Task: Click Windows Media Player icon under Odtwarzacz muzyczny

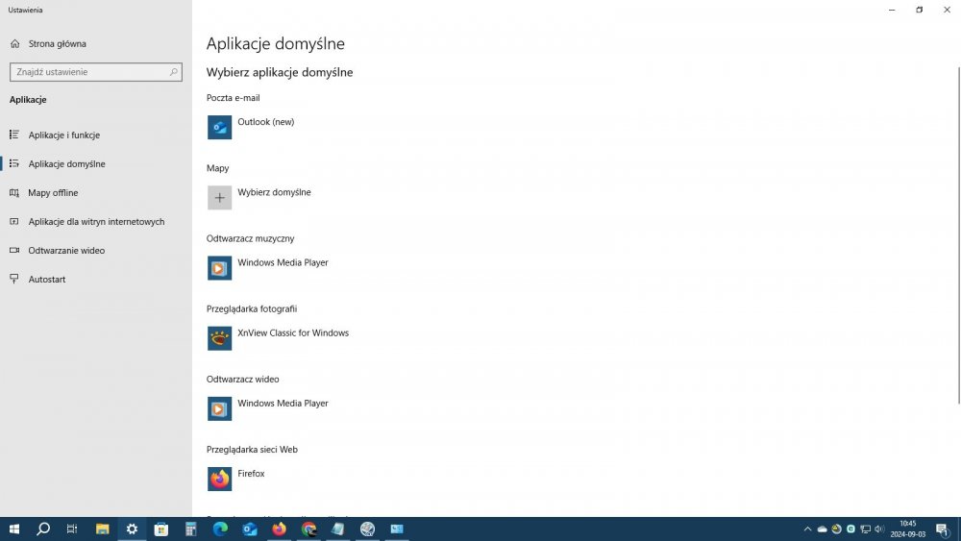Action: [x=219, y=268]
